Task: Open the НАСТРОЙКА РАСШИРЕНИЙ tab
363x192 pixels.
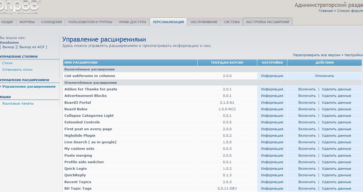Action: point(268,22)
